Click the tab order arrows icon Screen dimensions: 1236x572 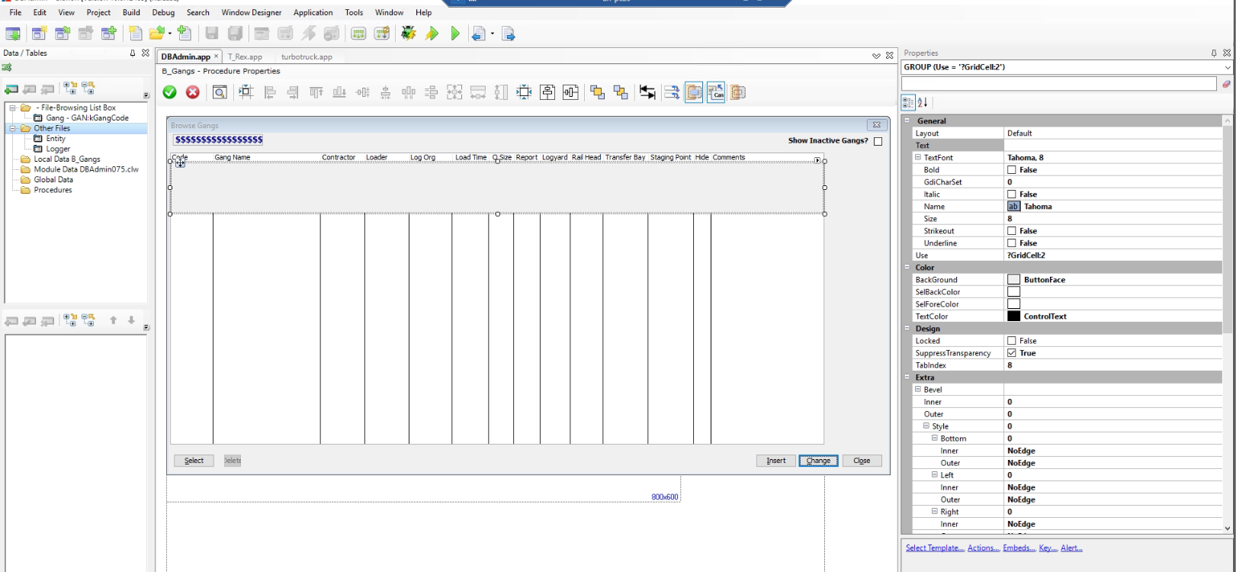pyautogui.click(x=672, y=92)
